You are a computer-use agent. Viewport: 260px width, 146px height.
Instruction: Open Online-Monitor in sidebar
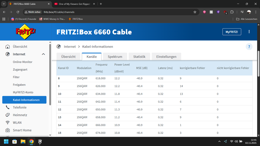[23, 62]
